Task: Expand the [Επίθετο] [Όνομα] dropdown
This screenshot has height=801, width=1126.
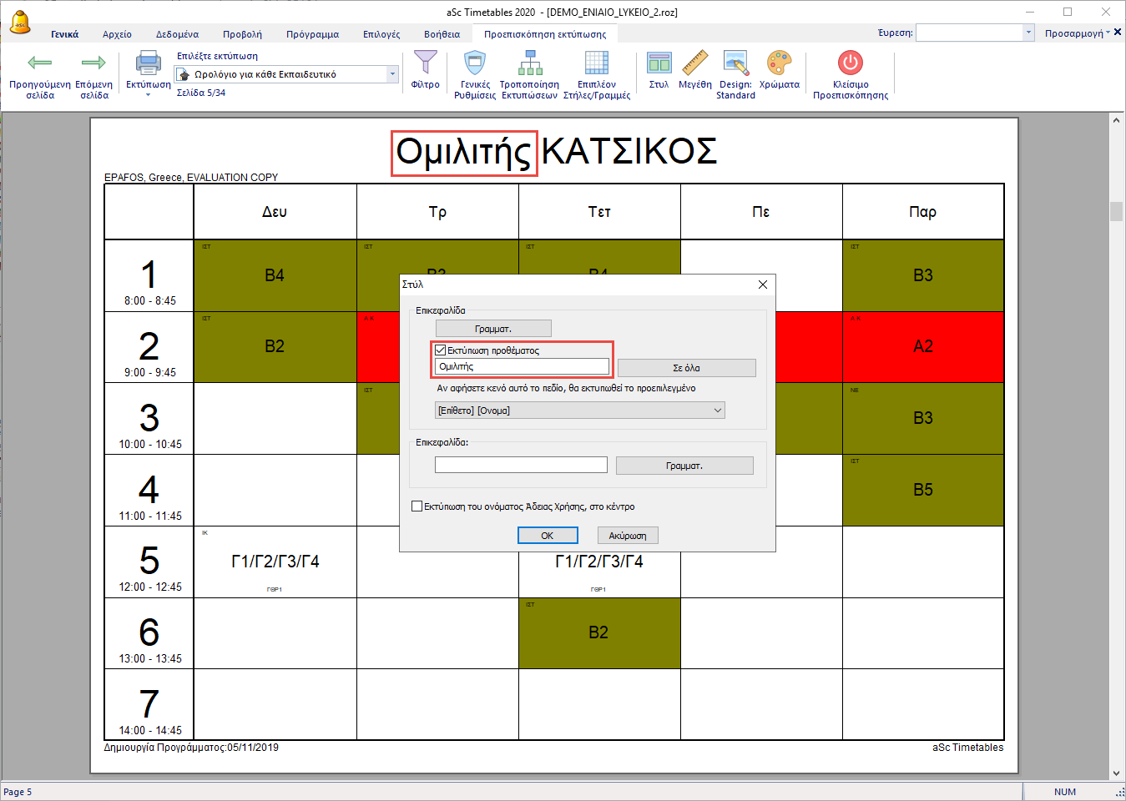Action: tap(717, 411)
